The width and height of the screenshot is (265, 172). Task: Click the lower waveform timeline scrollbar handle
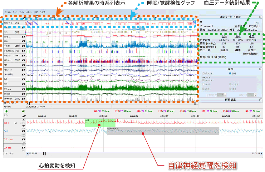(44, 153)
